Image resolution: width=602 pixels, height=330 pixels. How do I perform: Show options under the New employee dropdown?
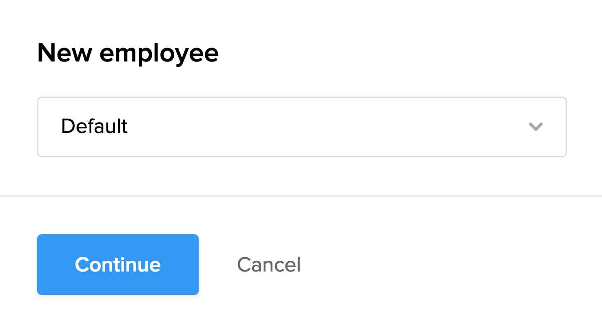301,126
